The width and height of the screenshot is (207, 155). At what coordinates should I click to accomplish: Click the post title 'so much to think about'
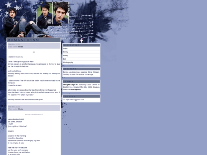click(x=34, y=114)
